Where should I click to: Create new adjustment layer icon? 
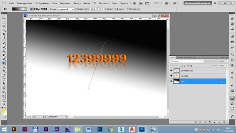pyautogui.click(x=210, y=122)
